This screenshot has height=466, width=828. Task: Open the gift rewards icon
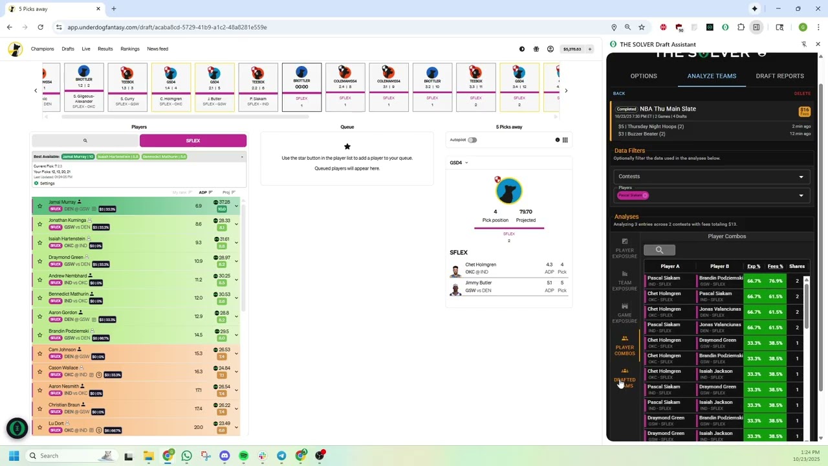536,49
